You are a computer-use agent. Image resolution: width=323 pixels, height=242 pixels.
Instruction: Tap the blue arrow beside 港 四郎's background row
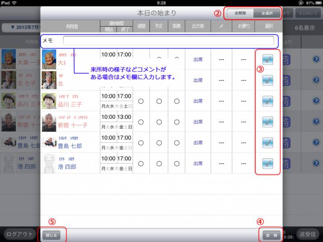point(316,163)
